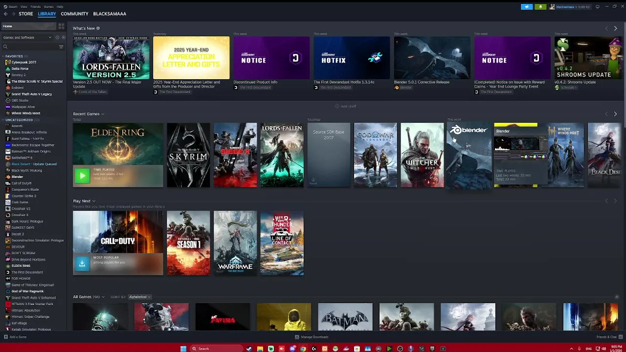
Task: Open What's New settings gear
Action: pyautogui.click(x=98, y=28)
